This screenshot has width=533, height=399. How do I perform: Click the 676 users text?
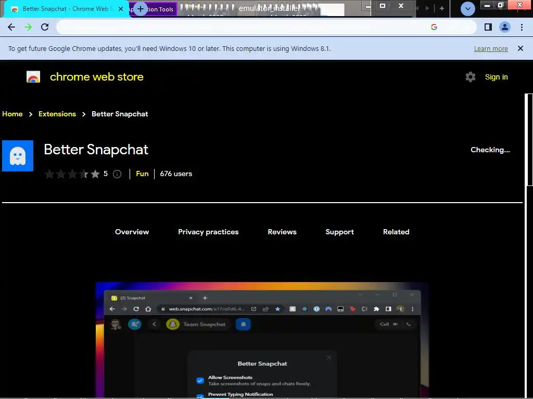coord(176,174)
